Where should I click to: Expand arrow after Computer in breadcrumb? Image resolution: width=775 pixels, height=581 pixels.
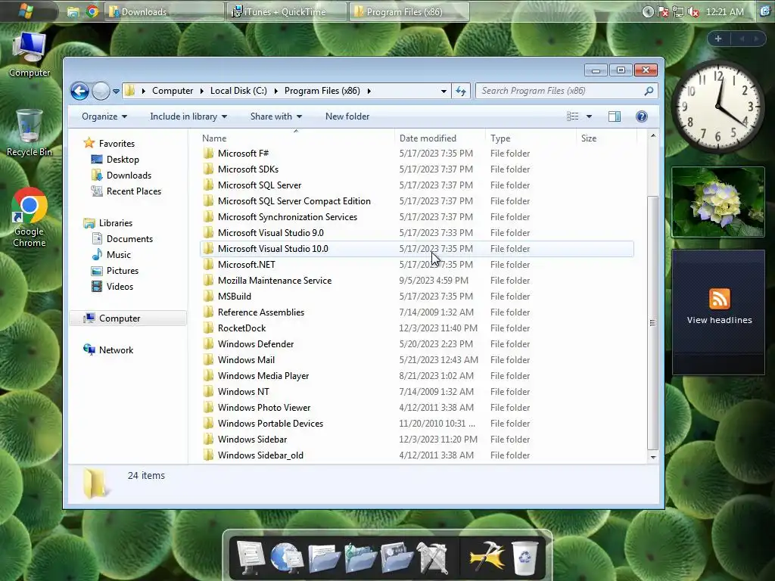point(201,91)
